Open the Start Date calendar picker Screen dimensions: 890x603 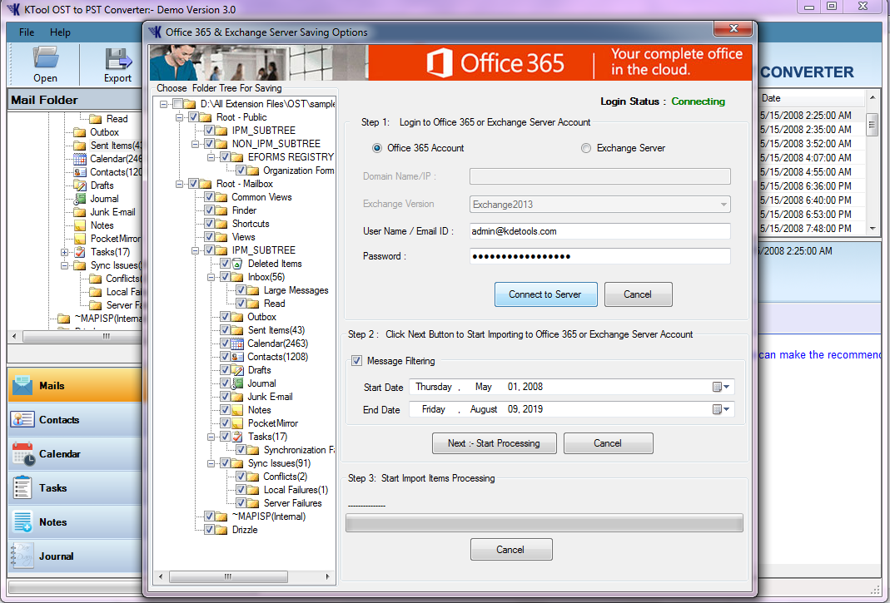[x=721, y=387]
